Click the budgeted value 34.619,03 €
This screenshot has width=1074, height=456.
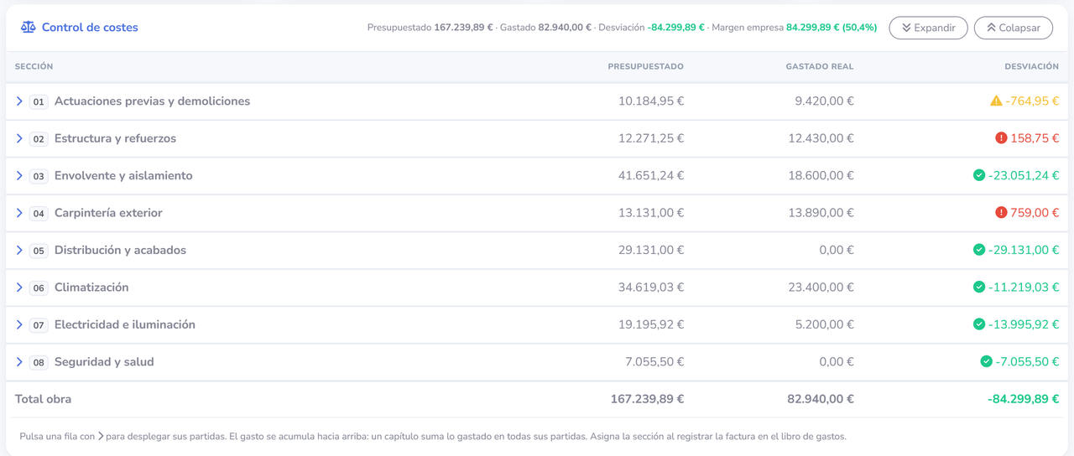(651, 287)
